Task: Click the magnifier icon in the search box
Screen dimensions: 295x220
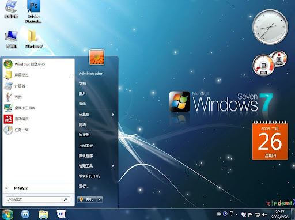Action: tap(66, 199)
